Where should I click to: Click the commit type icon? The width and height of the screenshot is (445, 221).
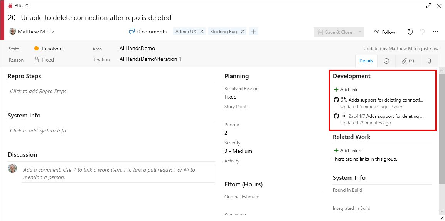(344, 116)
